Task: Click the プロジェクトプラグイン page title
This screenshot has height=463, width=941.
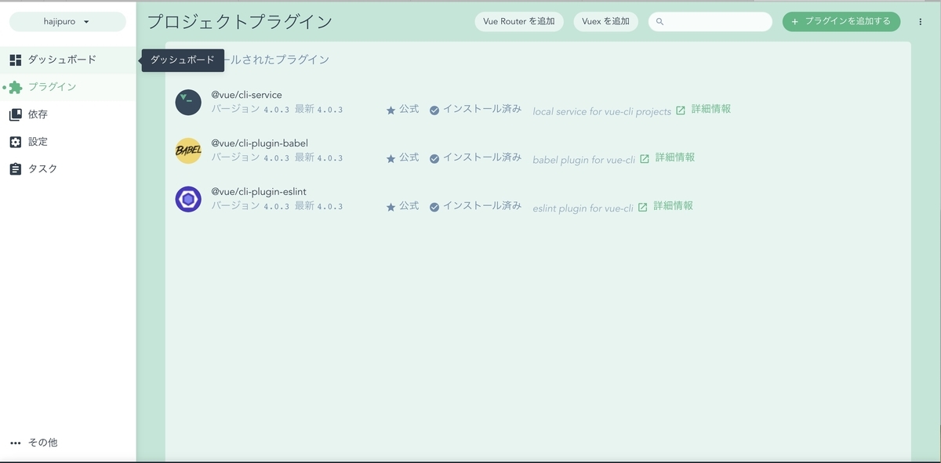Action: click(240, 22)
